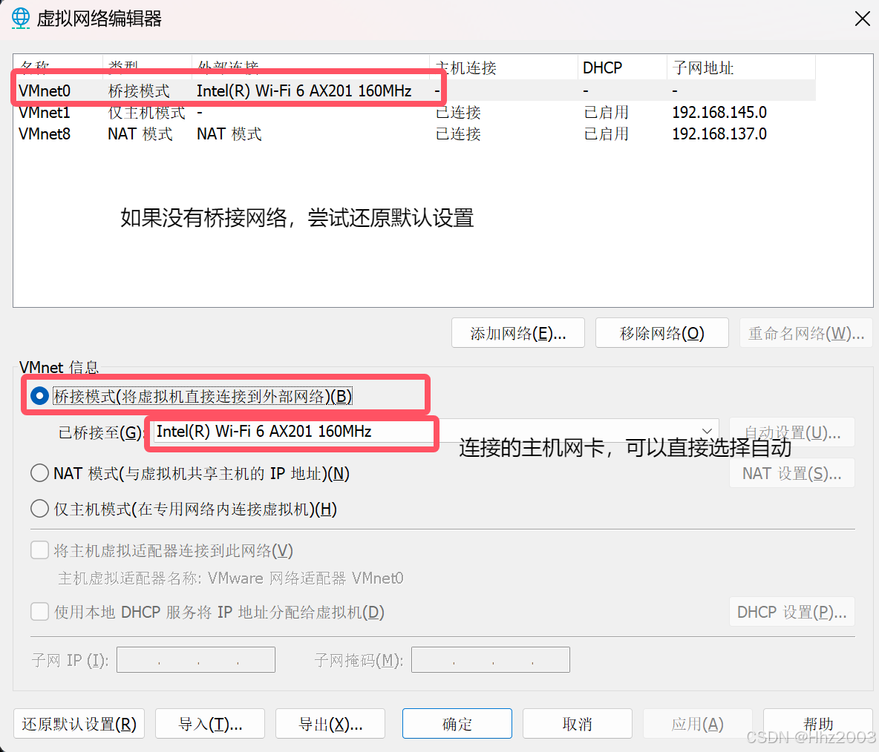Click 还原默认设置(R) button
Image resolution: width=879 pixels, height=752 pixels.
[x=79, y=723]
